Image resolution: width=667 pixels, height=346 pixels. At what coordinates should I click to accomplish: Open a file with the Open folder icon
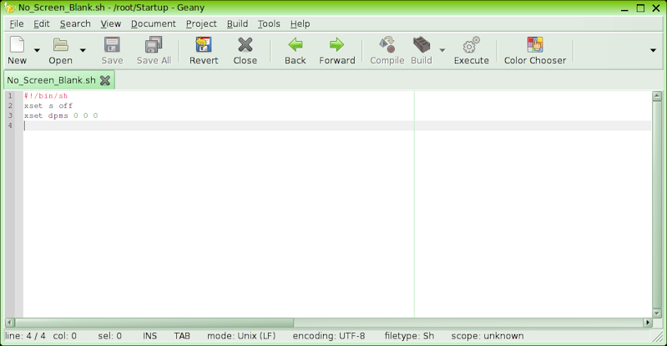pos(60,44)
